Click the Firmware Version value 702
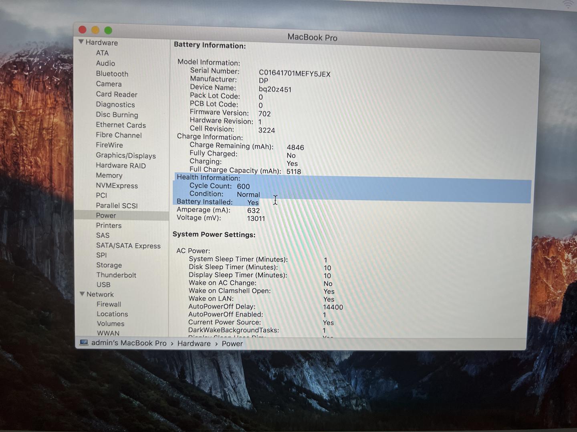 tap(264, 114)
